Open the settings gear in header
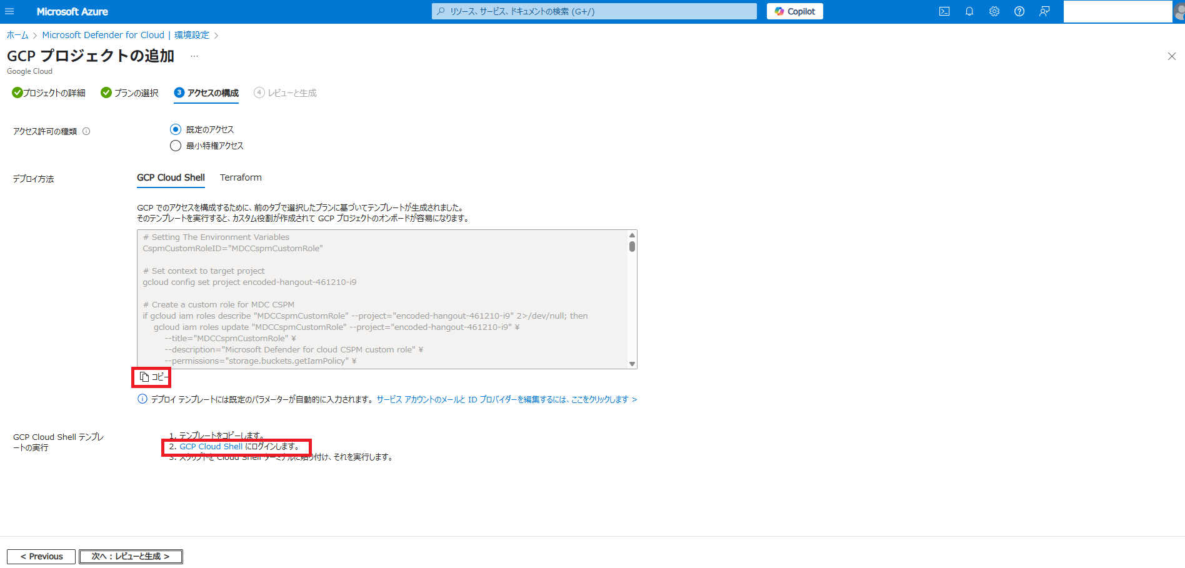The image size is (1185, 568). click(x=994, y=11)
